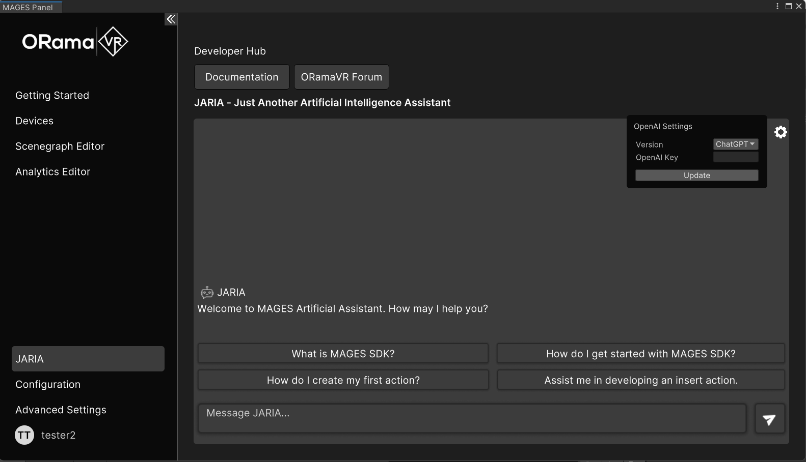
Task: Open the Getting Started section
Action: tap(52, 95)
